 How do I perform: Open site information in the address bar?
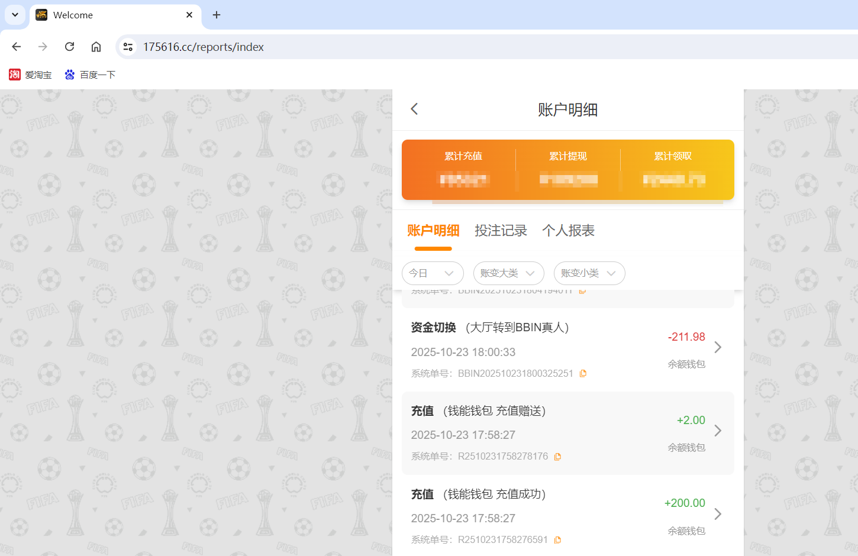click(x=128, y=47)
